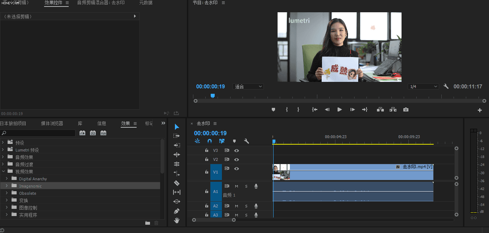Screen dimensions: 489x233
Task: Open the 媒体浏览器 tab
Action: (52, 123)
